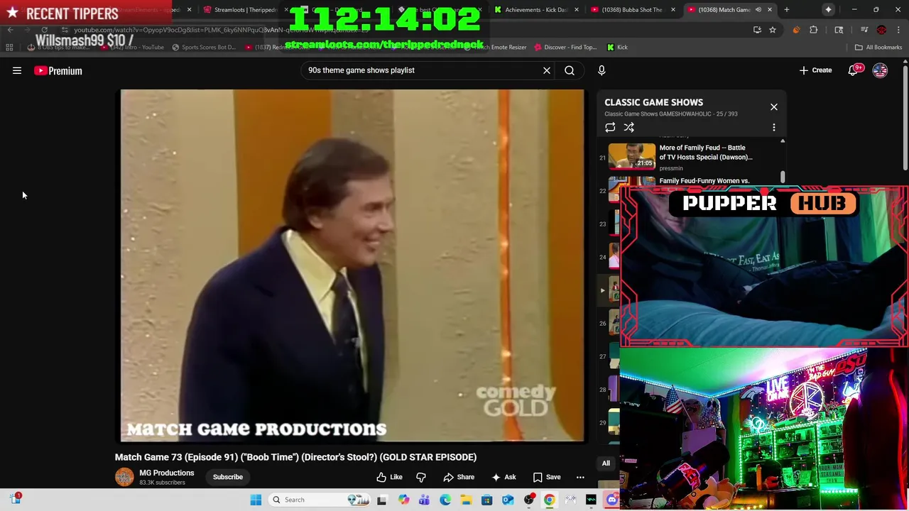Open Discover - Find Top bookmark
Image resolution: width=909 pixels, height=511 pixels.
pyautogui.click(x=565, y=48)
